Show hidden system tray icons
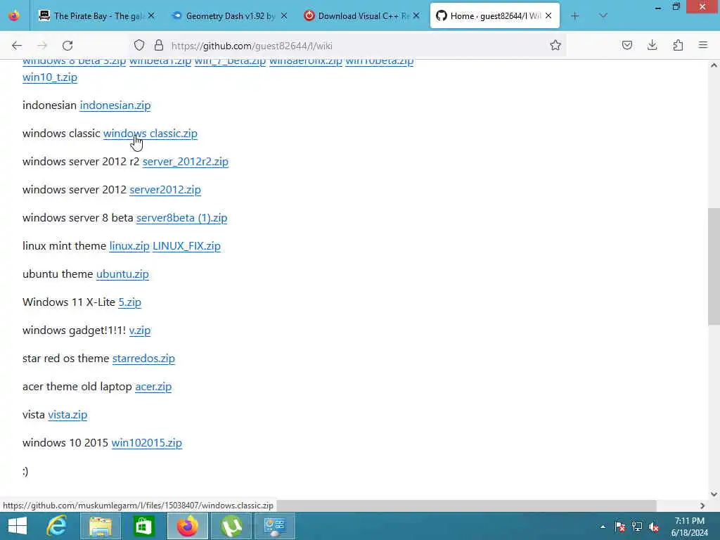 pyautogui.click(x=603, y=527)
